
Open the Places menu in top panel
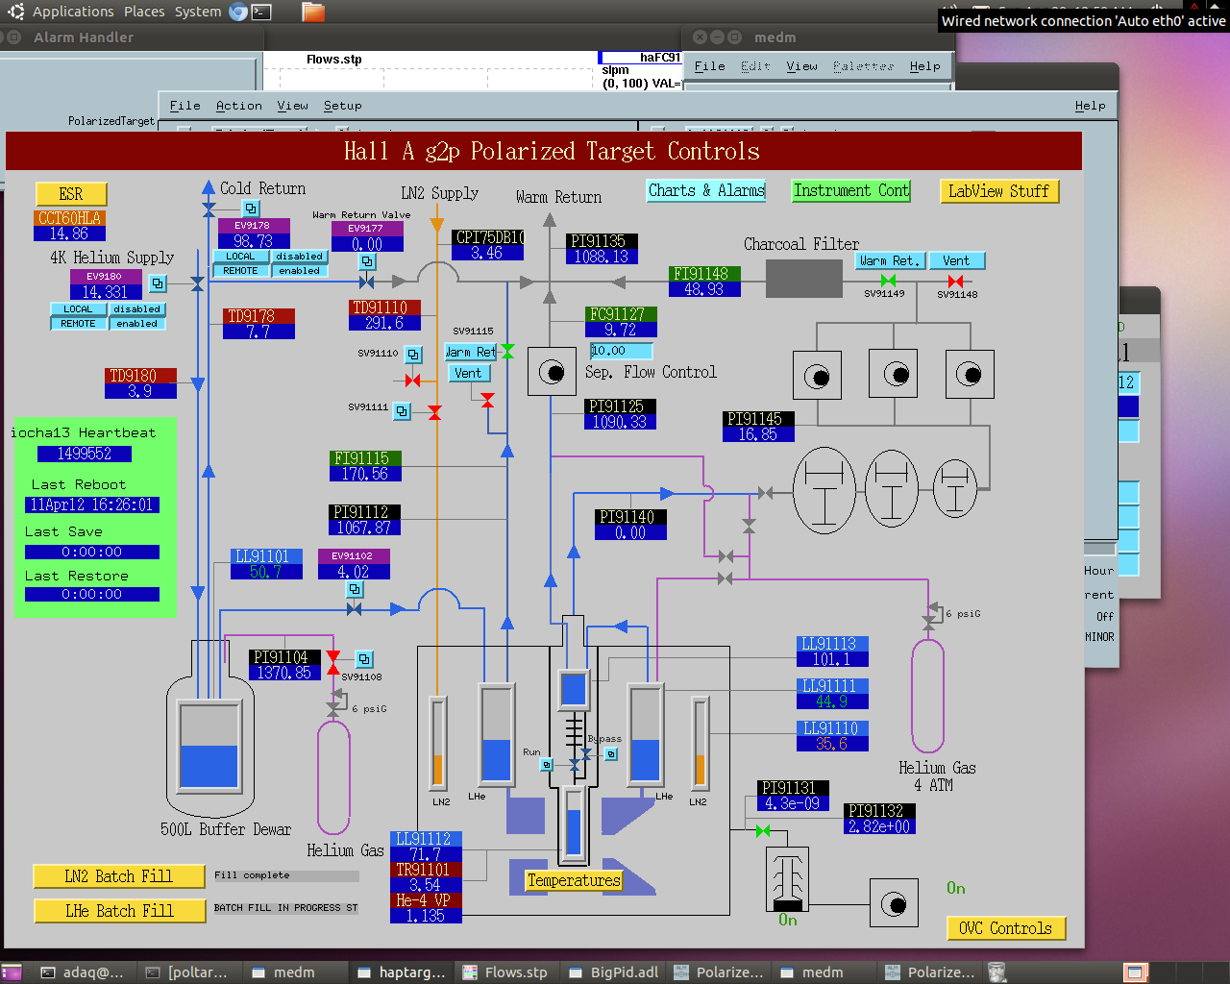144,12
